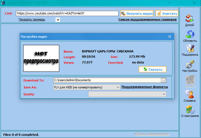Viewport: 201px width, 138px height.
Task: Click the Поддерживаемые форматы link
Action: pyautogui.click(x=145, y=87)
